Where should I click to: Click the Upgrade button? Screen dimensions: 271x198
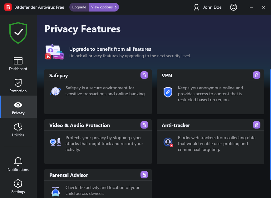(79, 7)
